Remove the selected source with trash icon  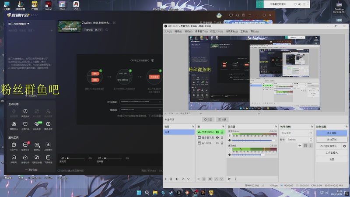204,179
